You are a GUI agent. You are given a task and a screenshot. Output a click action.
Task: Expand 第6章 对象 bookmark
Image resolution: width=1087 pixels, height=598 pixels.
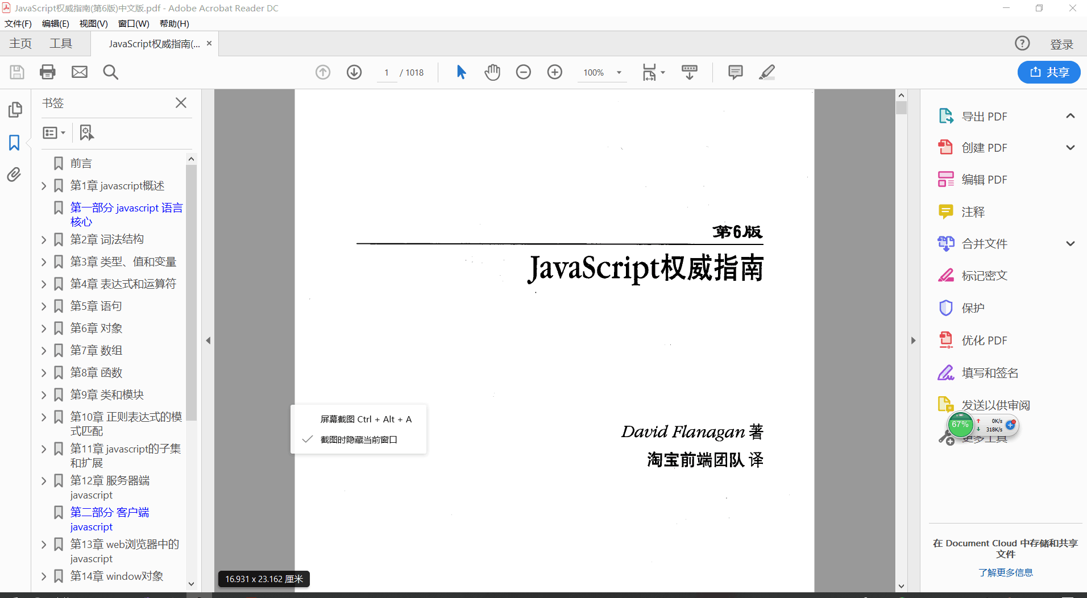coord(44,329)
